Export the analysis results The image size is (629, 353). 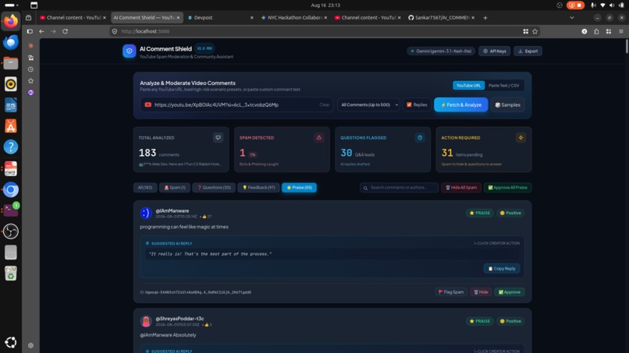point(528,51)
